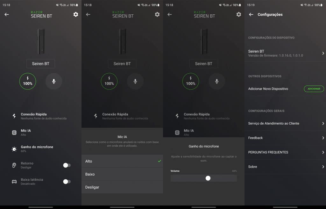Open Seiren BT device settings row
326x209 pixels.
tap(285, 53)
